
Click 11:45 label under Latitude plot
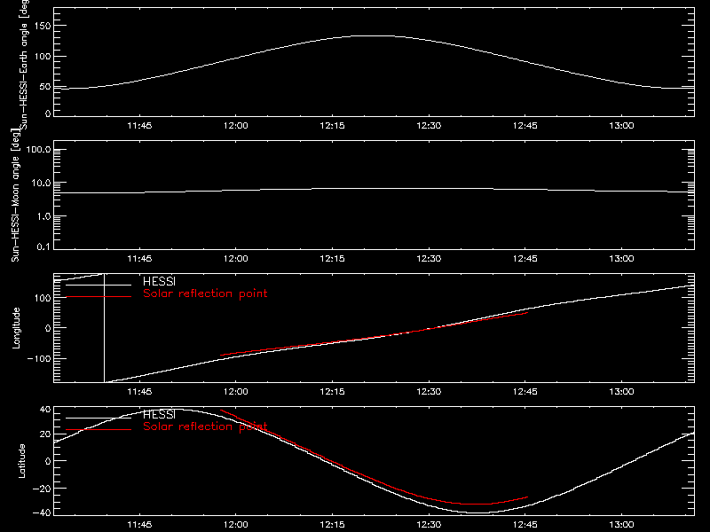(139, 525)
